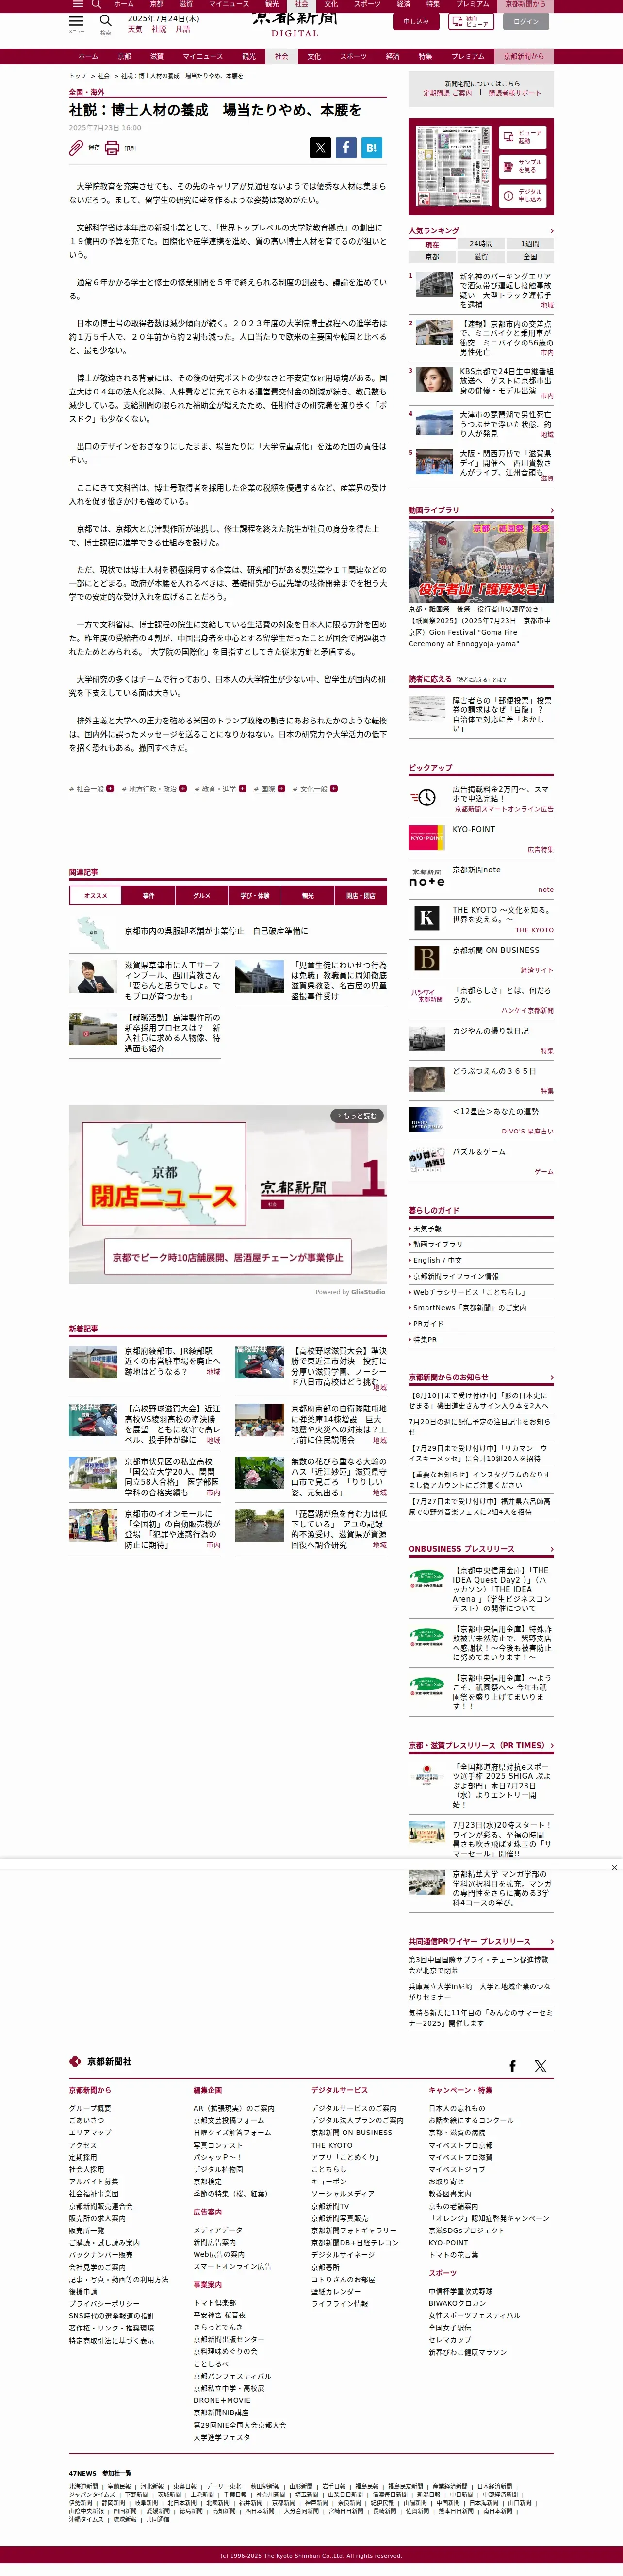Open the KBS京都 ranking article thumbnail
Screen dimensions: 623x2576
click(x=434, y=379)
